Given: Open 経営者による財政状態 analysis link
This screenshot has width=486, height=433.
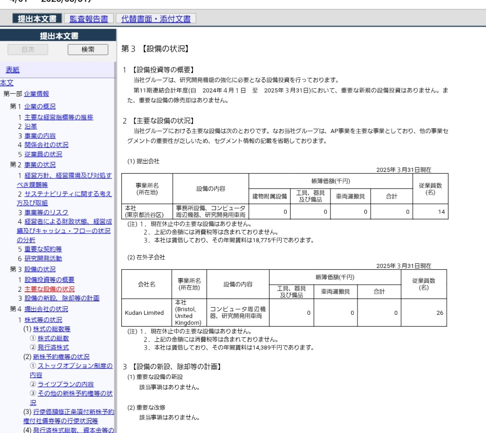Looking at the screenshot, I should [64, 230].
